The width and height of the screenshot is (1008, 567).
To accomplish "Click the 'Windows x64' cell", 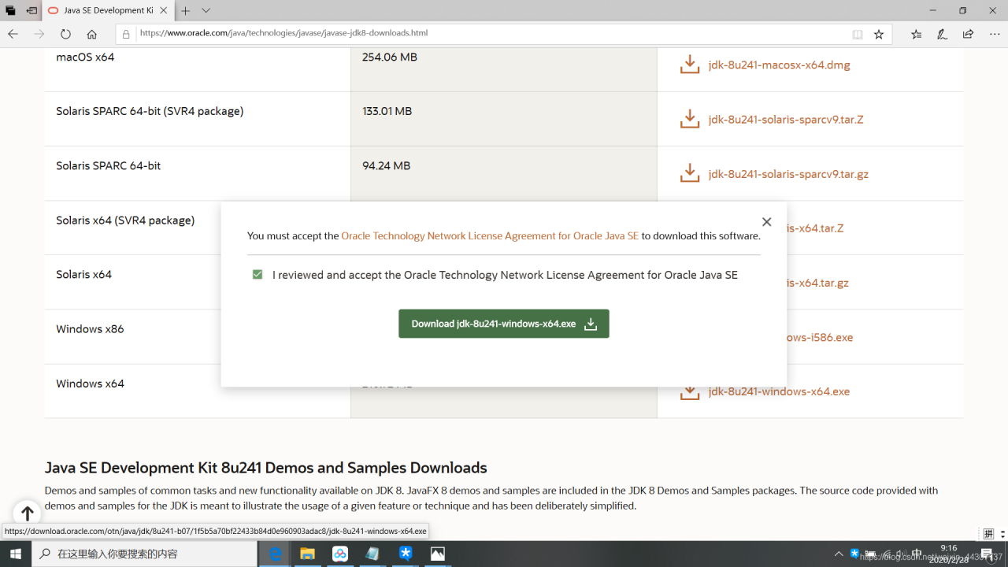I will point(90,384).
